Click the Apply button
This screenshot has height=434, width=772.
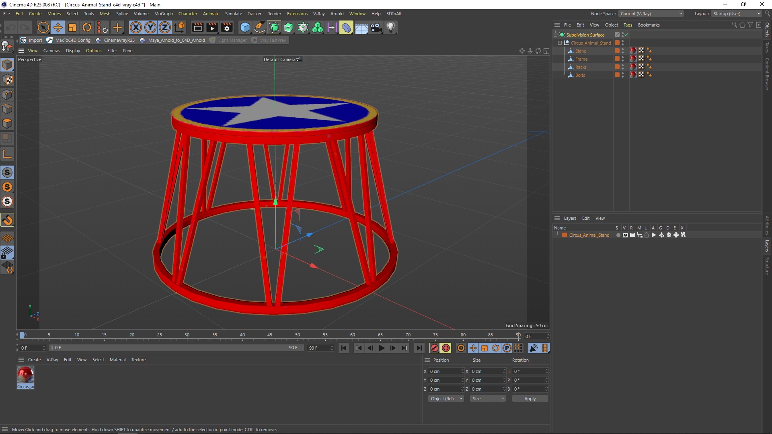[x=530, y=399]
